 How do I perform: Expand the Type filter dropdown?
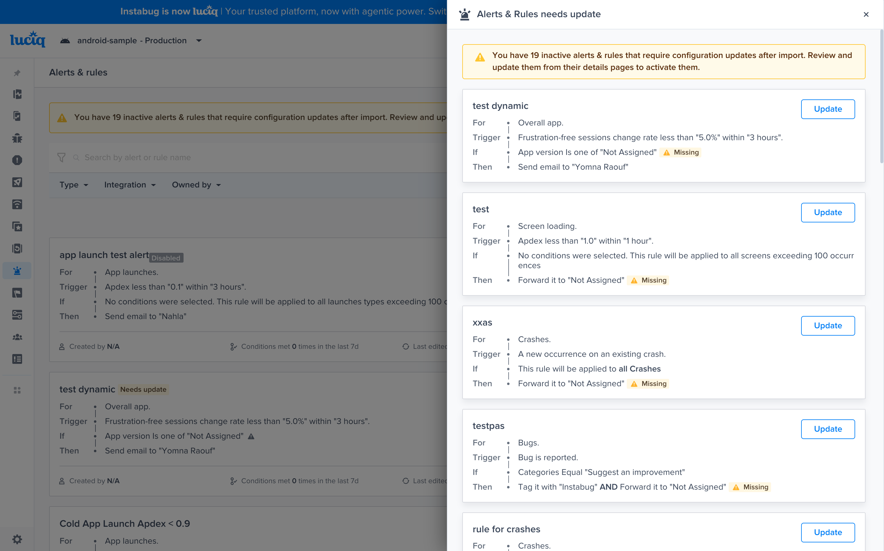click(74, 185)
